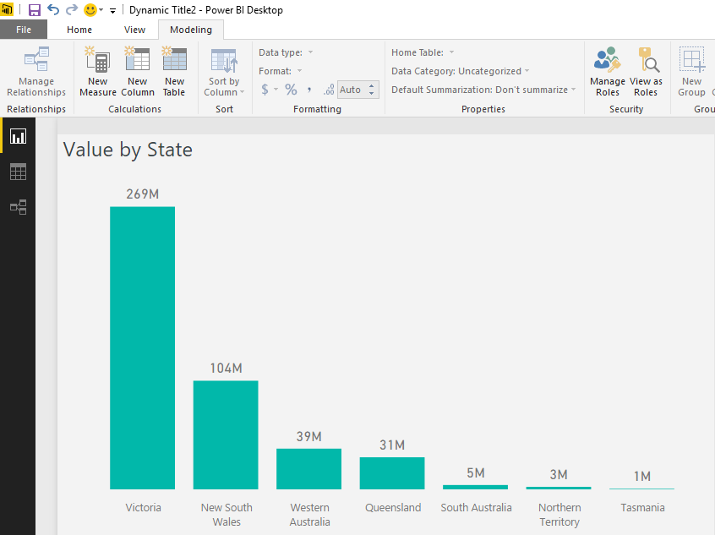
Task: Switch to Report view in sidebar
Action: click(x=19, y=136)
